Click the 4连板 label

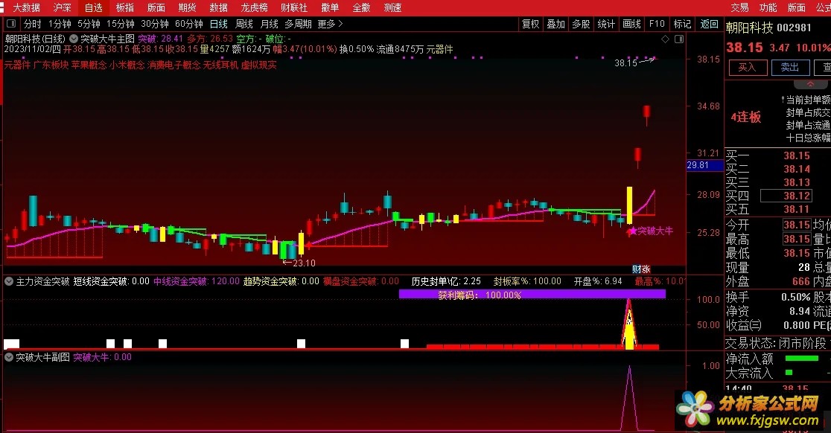tap(746, 117)
